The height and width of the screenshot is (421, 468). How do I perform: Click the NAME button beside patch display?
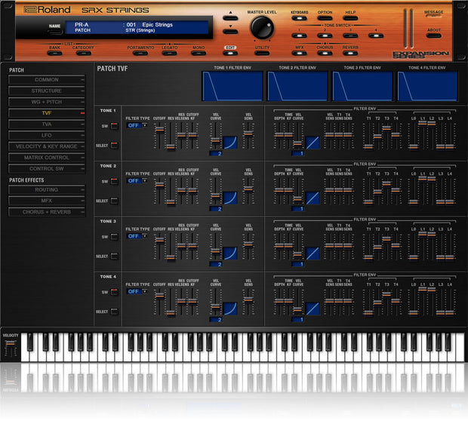[x=54, y=31]
